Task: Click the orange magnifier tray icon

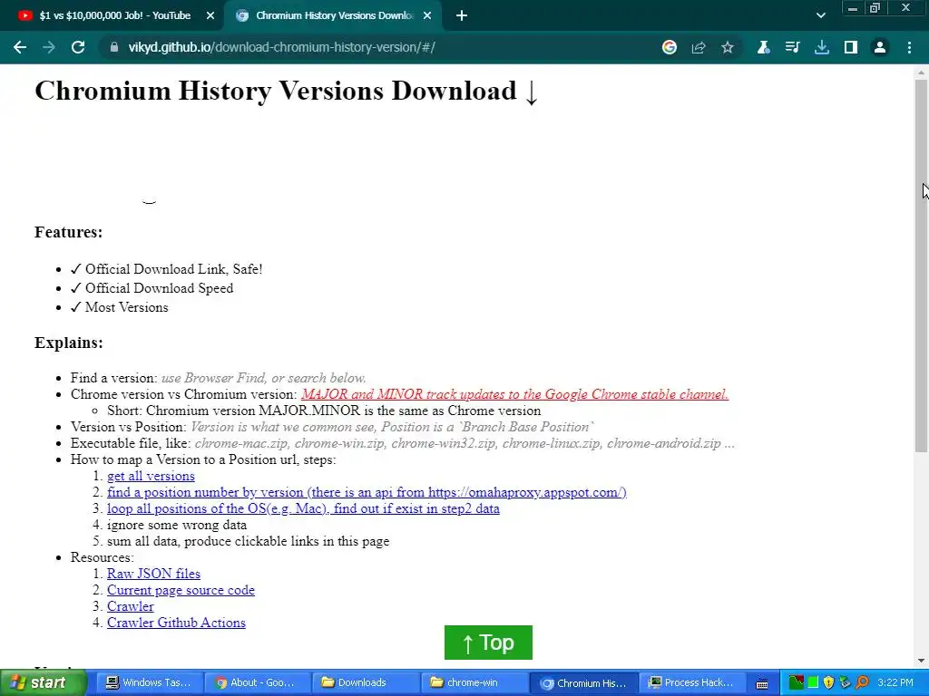Action: (x=862, y=682)
